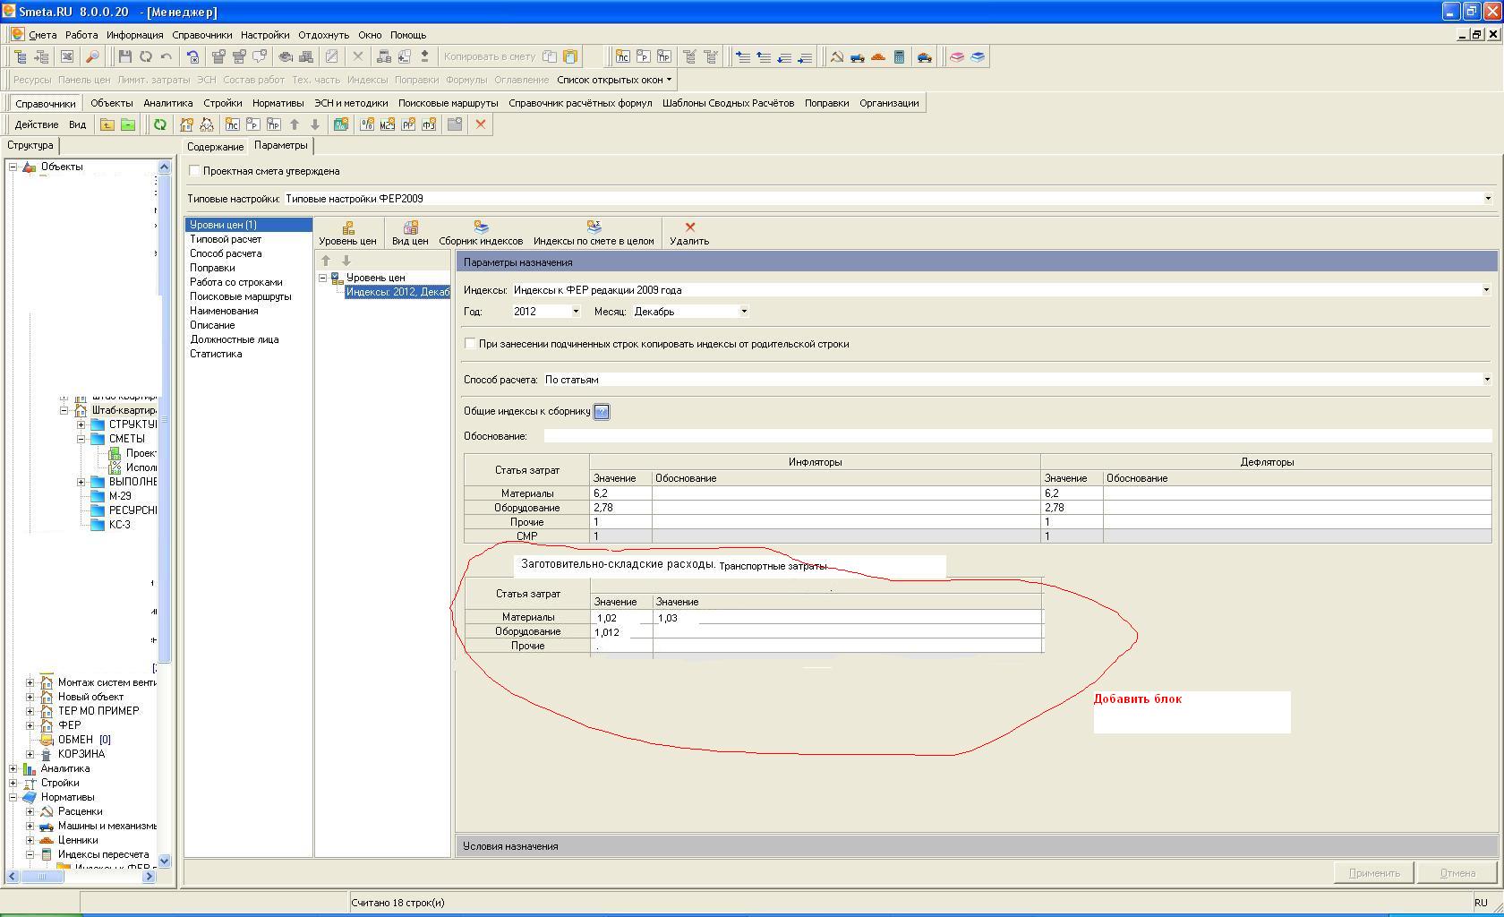Click the hammer and sickle icon
Viewport: 1504px width, 917px height.
pyautogui.click(x=836, y=56)
